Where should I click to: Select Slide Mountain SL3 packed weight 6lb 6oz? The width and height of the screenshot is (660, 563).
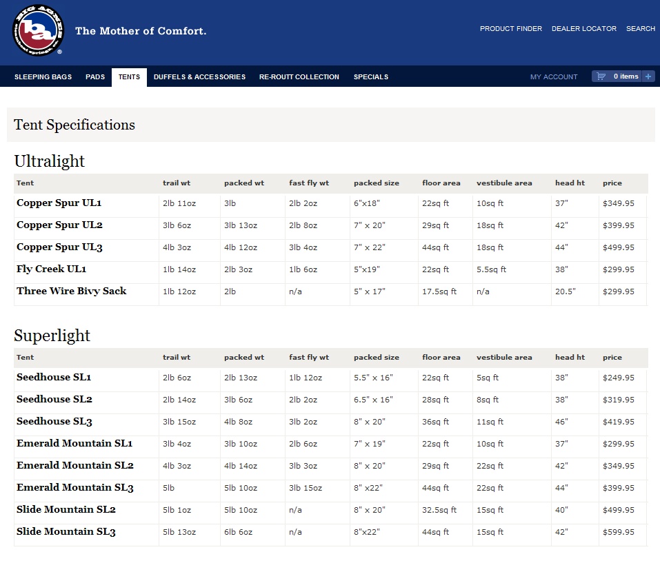pos(238,532)
